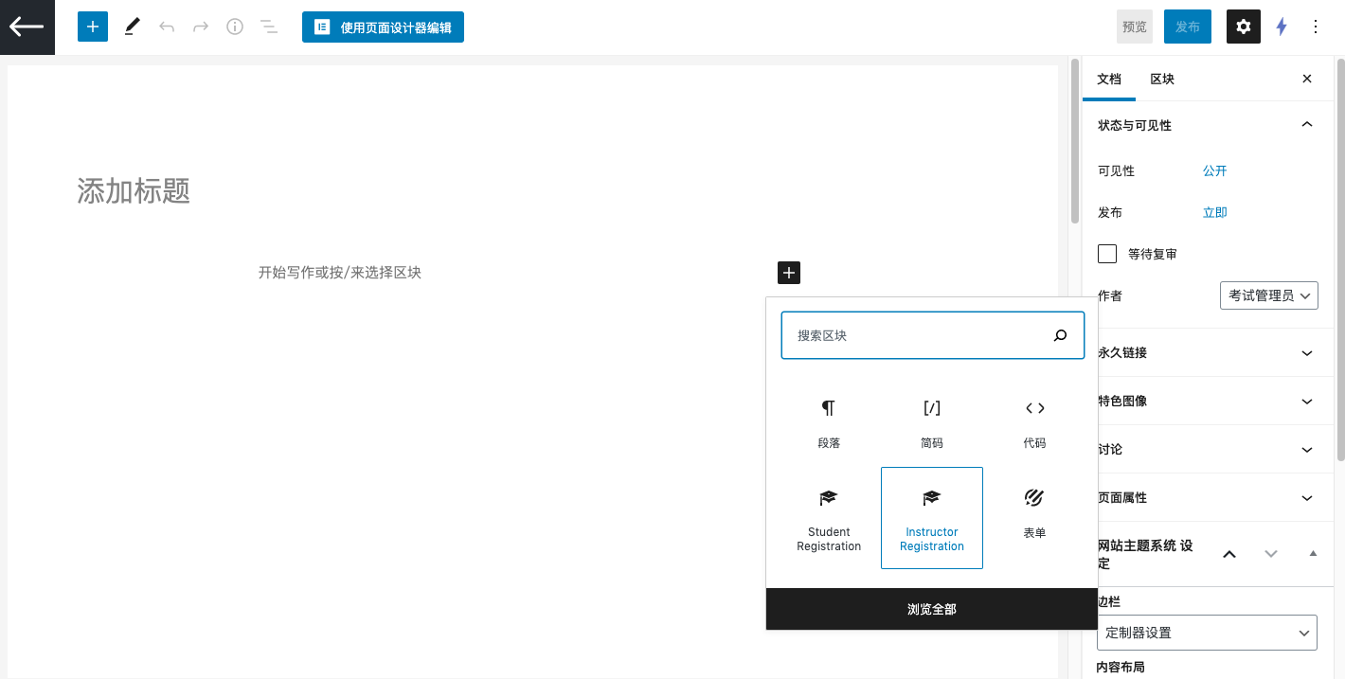Insert the 简码 shortcode block
The height and width of the screenshot is (679, 1345).
932,421
